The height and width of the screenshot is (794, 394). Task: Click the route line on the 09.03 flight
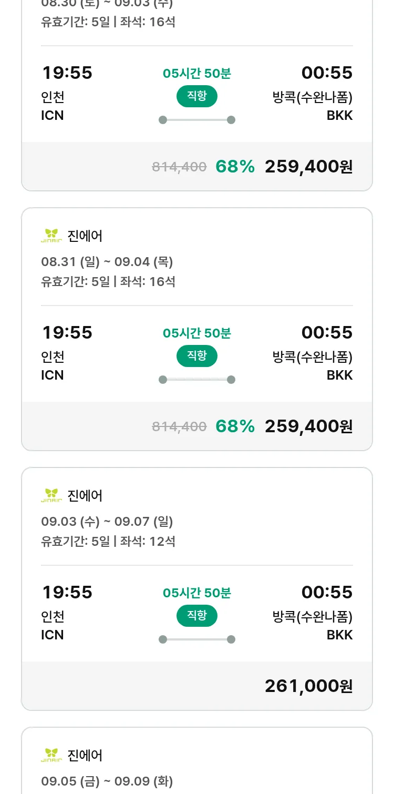tap(196, 639)
